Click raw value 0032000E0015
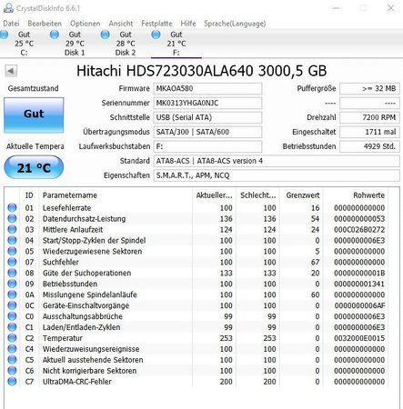Image resolution: width=403 pixels, height=409 pixels. pyautogui.click(x=359, y=338)
